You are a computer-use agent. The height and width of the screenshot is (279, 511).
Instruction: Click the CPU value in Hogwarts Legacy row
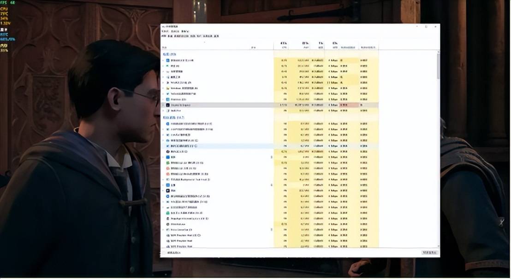(284, 105)
